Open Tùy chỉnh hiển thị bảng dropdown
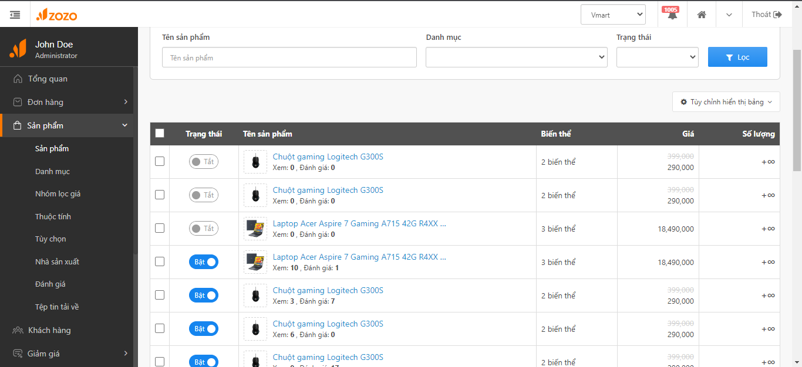Screen dimensions: 802x367 click(x=726, y=102)
